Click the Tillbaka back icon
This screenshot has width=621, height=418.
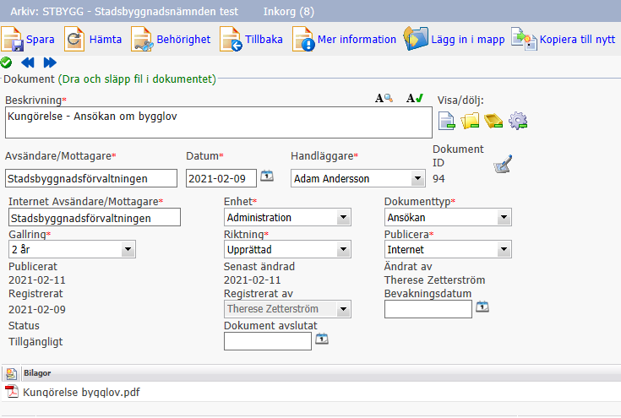coord(231,39)
